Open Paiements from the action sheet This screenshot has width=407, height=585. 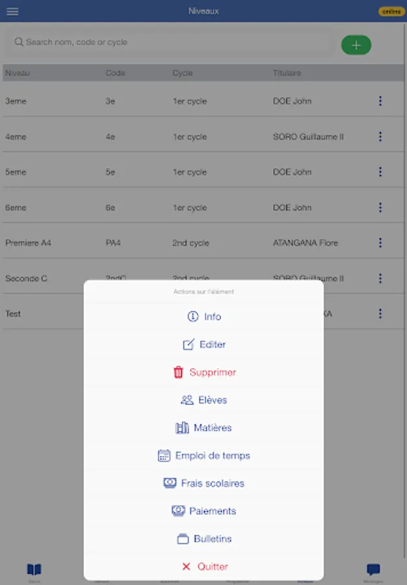(203, 511)
